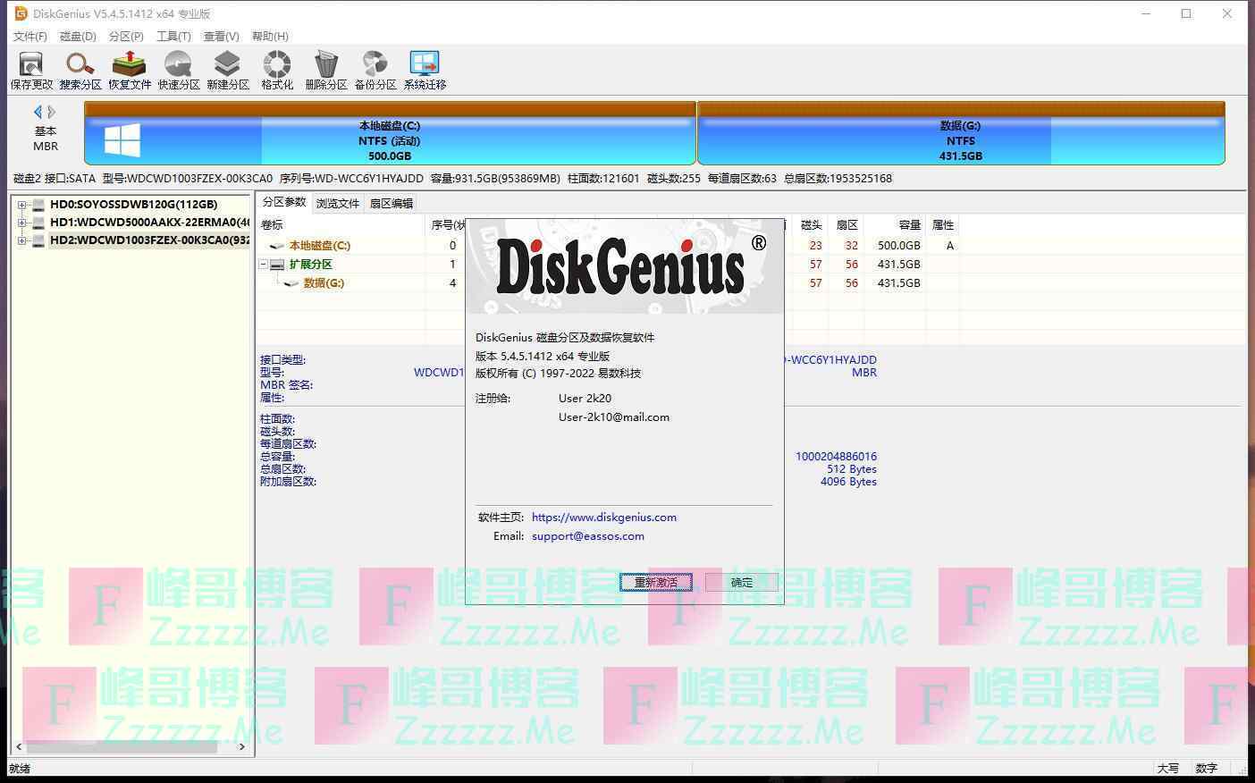Screen dimensions: 1255x783
Task: Select 本地磁盘(C:) row in partition table
Action: pyautogui.click(x=319, y=246)
